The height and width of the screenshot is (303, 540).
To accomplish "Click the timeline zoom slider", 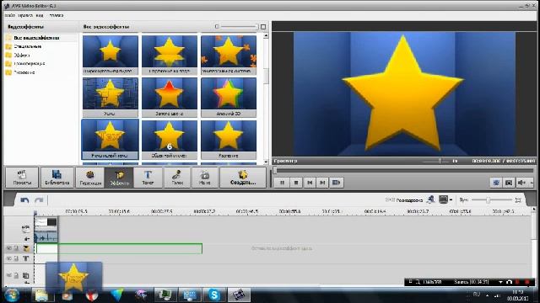I will click(x=492, y=200).
